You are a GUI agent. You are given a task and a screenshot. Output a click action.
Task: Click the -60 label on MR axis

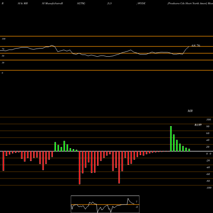pos(208,174)
